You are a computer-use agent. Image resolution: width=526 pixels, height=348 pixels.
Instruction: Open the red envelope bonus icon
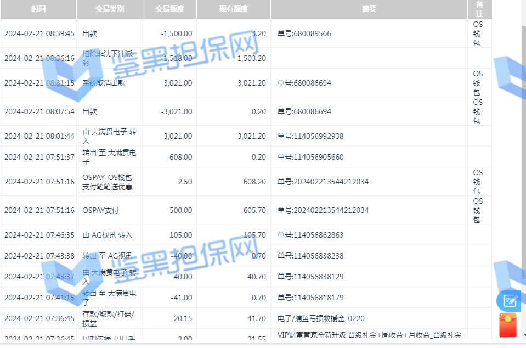click(x=508, y=325)
